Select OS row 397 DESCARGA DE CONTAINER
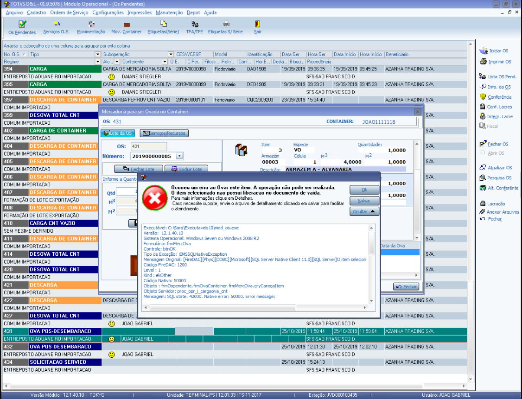 pyautogui.click(x=235, y=100)
